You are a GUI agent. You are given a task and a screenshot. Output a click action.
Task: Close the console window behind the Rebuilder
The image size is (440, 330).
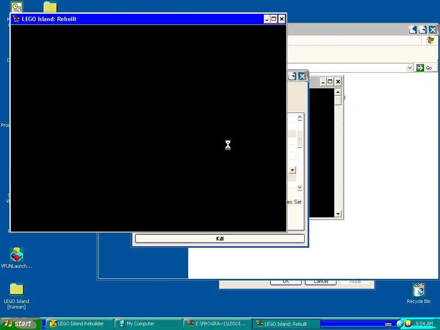(x=338, y=82)
